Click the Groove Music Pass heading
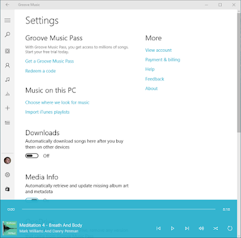 pyautogui.click(x=54, y=38)
